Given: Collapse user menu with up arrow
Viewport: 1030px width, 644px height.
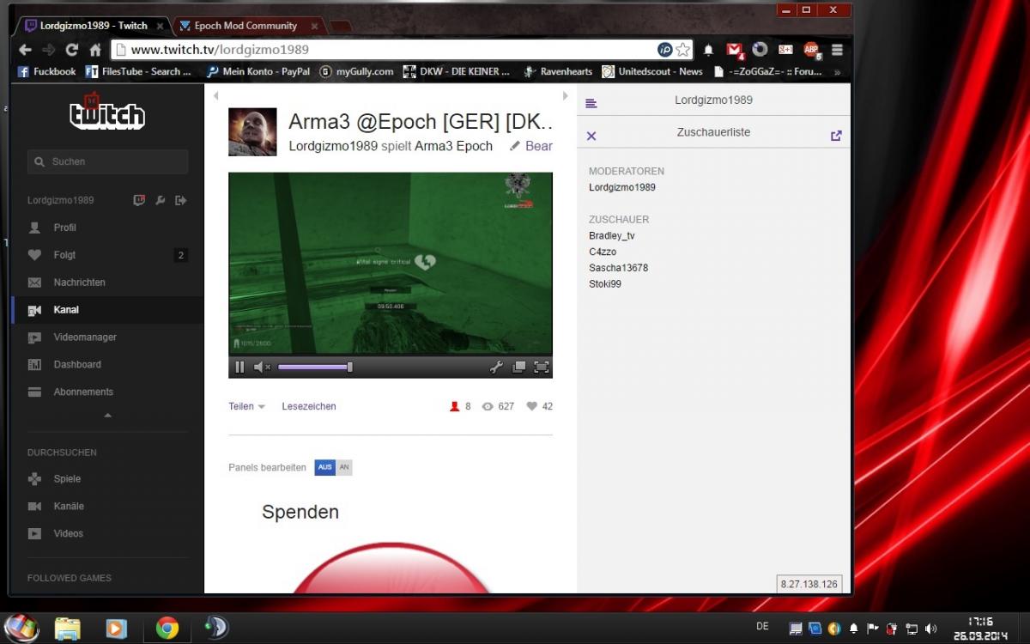Looking at the screenshot, I should [x=107, y=416].
